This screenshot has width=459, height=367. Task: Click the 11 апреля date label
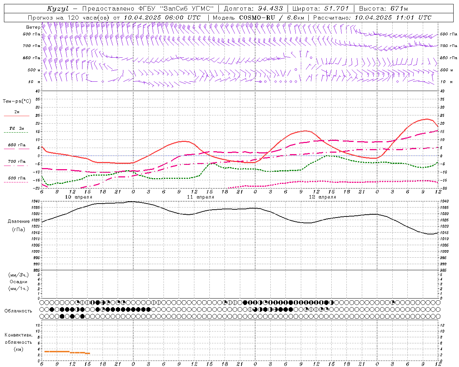(200, 197)
